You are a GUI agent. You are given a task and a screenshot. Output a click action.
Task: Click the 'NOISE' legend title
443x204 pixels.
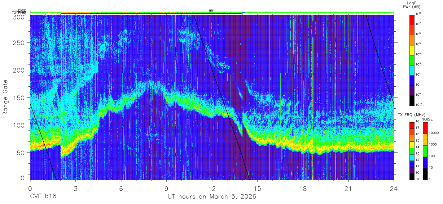pyautogui.click(x=427, y=119)
